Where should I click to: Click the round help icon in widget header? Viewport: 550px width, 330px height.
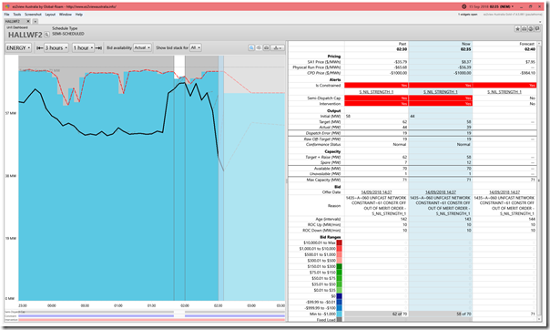(x=531, y=29)
